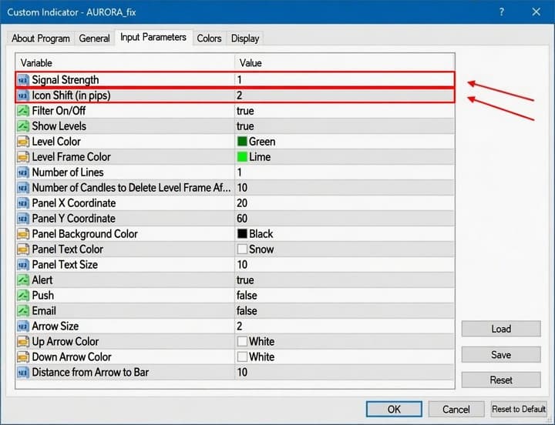Viewport: 555px width, 425px height.
Task: Click the icon beside Panel Y Coordinate
Action: click(23, 219)
